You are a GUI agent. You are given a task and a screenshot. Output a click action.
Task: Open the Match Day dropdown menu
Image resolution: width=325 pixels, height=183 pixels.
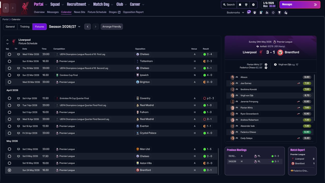tap(104, 4)
